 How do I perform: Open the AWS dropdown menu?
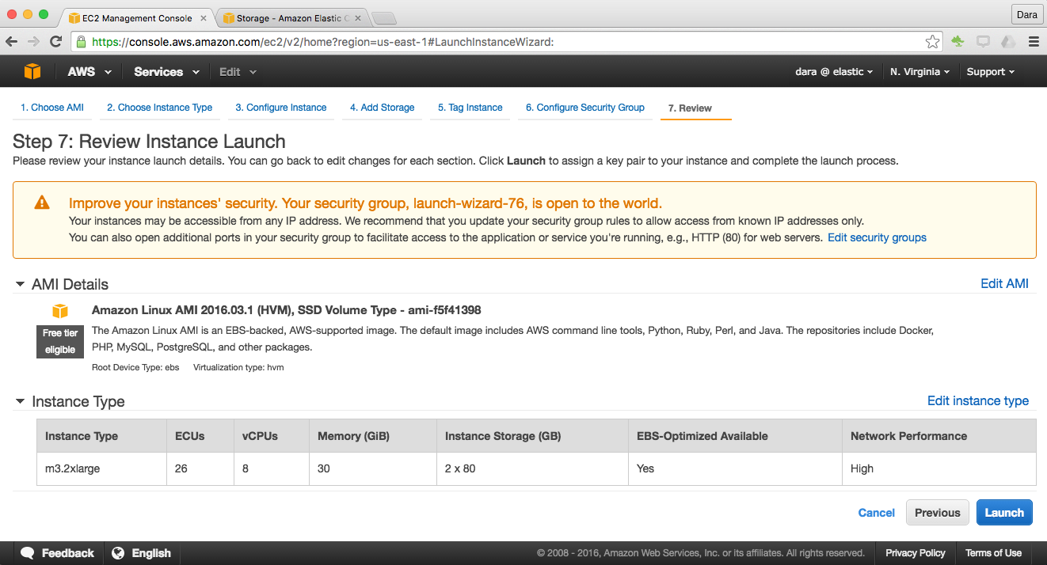click(x=89, y=71)
